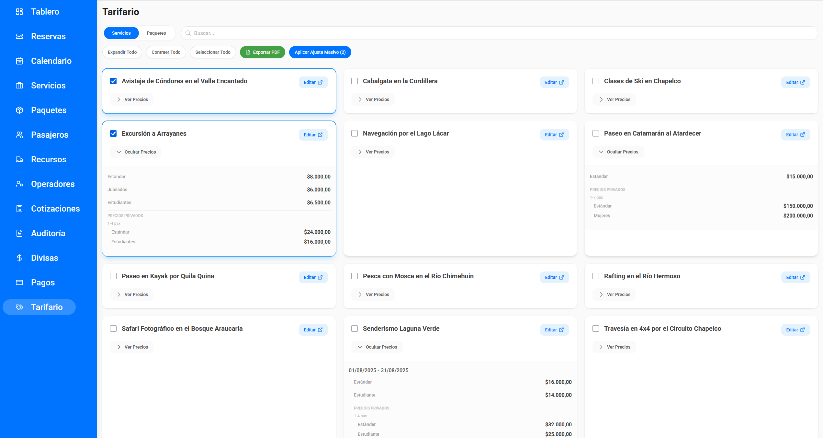This screenshot has height=438, width=823.
Task: Open Reservas in the sidebar
Action: [x=48, y=36]
